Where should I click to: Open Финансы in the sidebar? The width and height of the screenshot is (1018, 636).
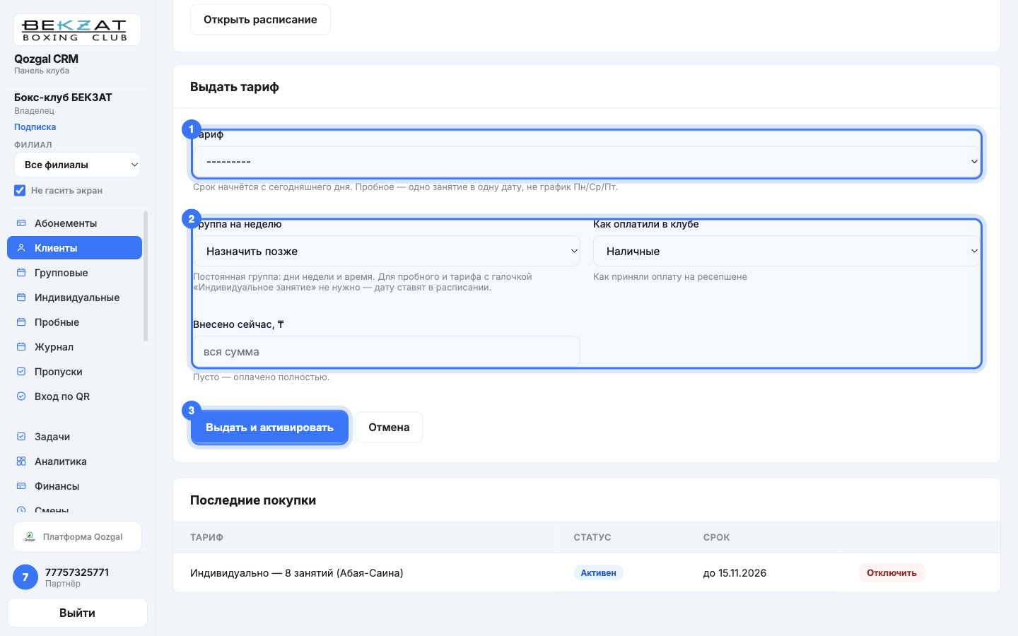click(74, 486)
